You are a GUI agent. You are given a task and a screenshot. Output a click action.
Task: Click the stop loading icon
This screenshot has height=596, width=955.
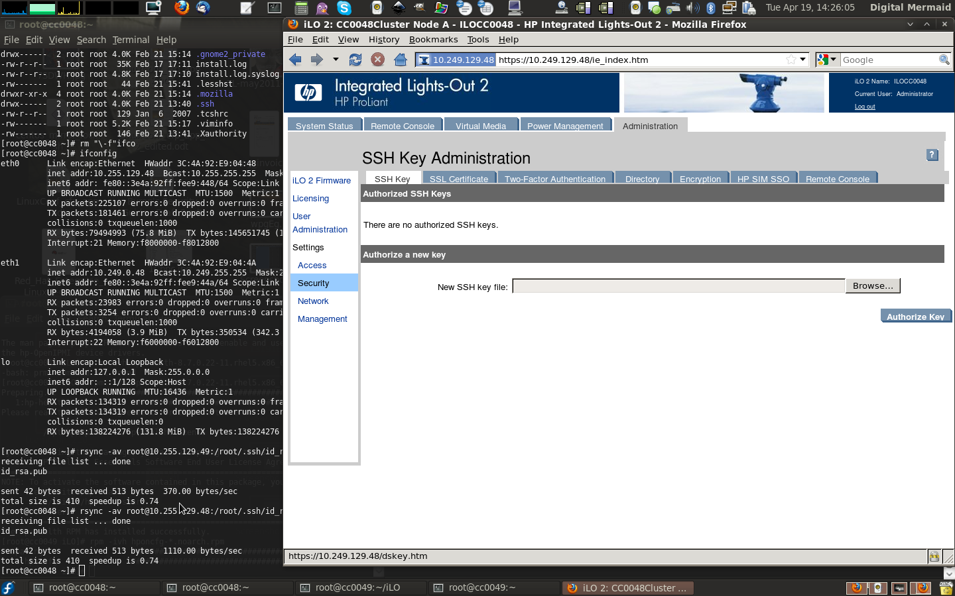tap(377, 60)
